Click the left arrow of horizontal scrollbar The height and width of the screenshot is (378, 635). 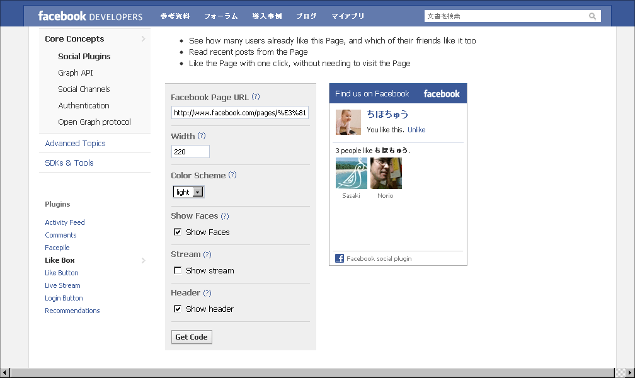[5, 372]
